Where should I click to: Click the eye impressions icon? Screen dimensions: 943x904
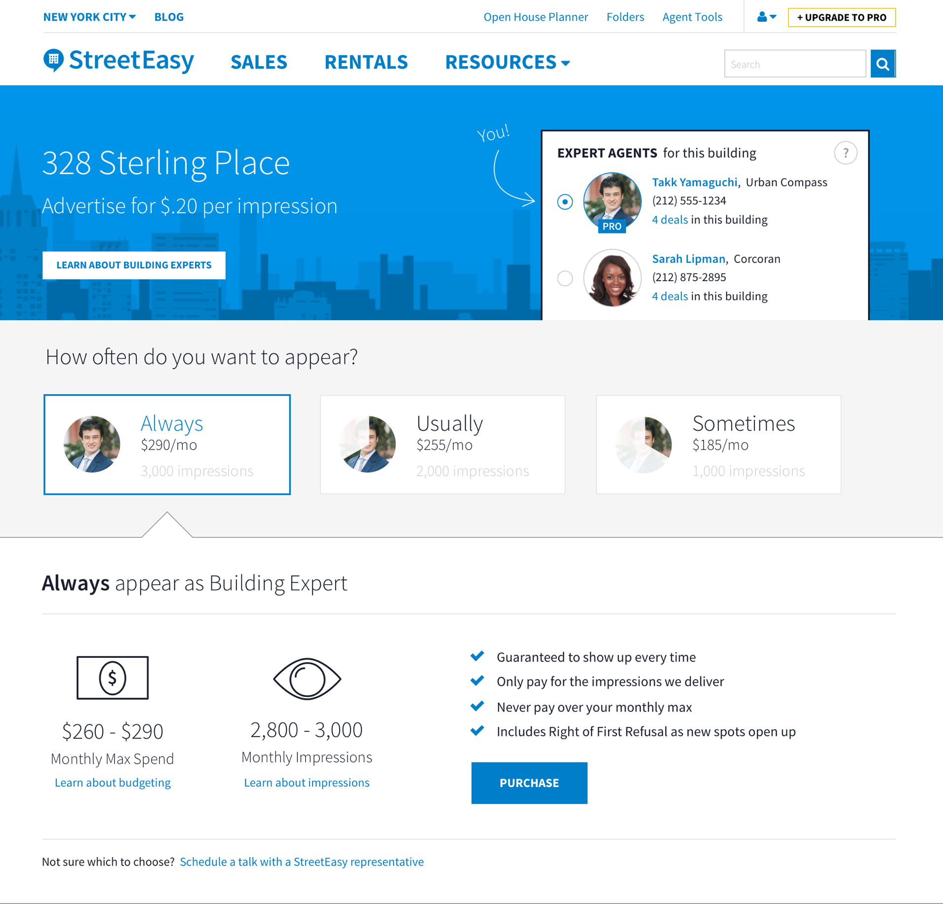point(307,678)
